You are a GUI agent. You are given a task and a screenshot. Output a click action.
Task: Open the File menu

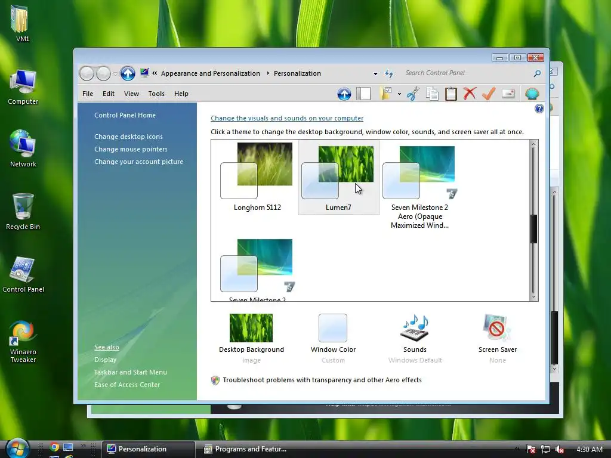click(88, 94)
